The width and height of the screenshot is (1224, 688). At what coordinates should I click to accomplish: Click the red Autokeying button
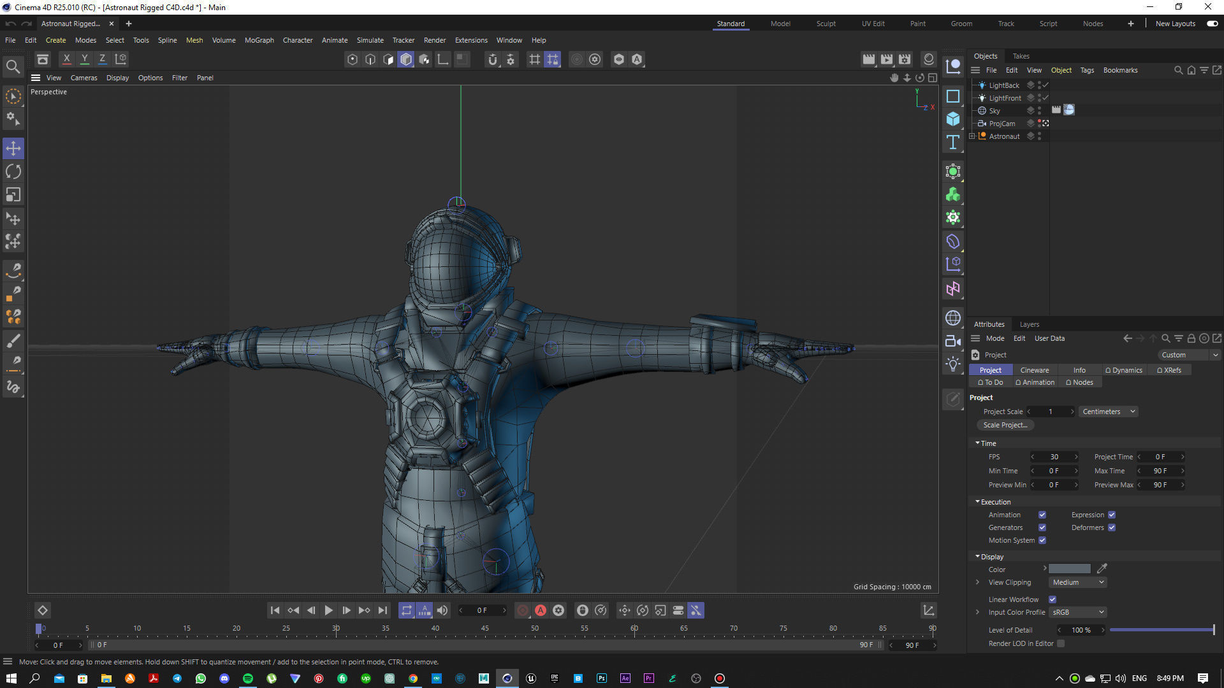[x=541, y=610]
